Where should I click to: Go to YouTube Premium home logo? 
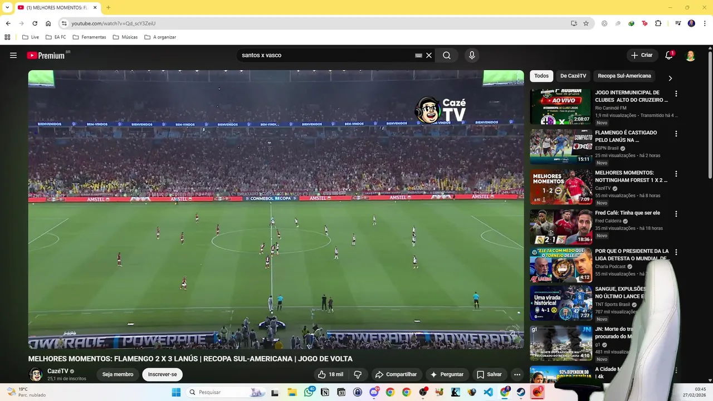click(x=46, y=55)
